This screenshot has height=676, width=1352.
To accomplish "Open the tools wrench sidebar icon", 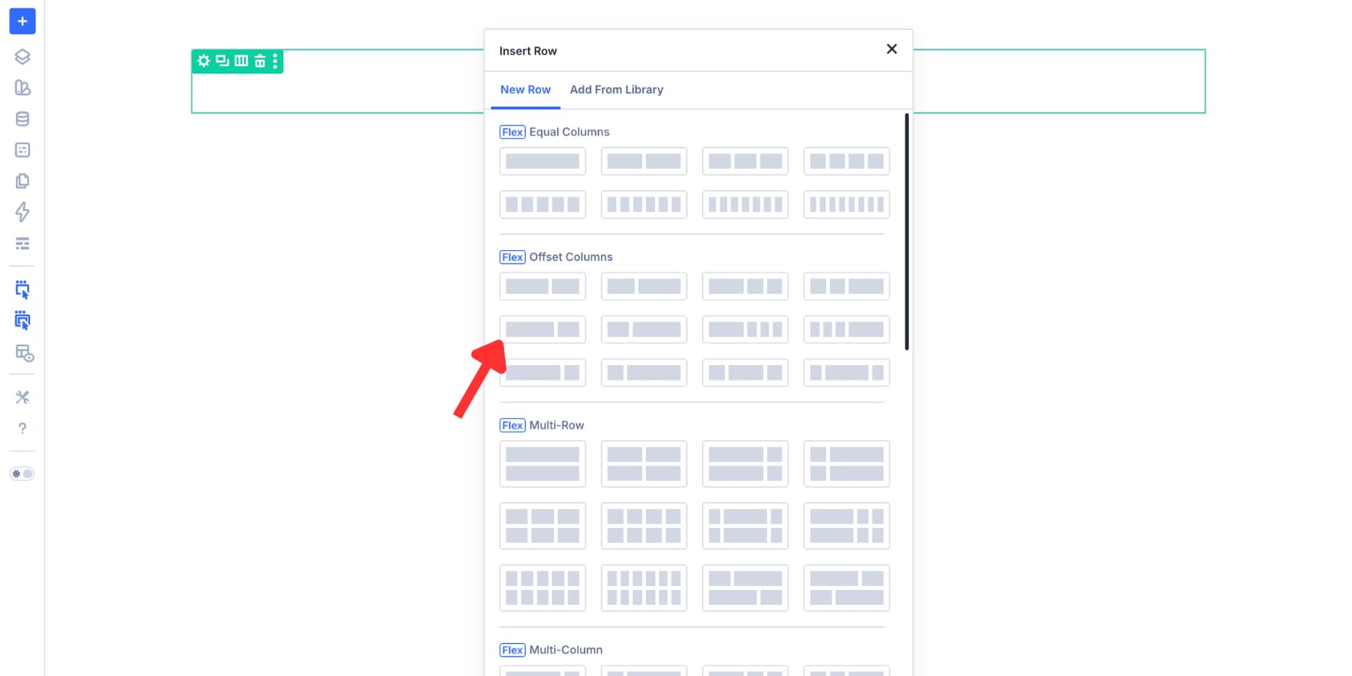I will pyautogui.click(x=23, y=397).
